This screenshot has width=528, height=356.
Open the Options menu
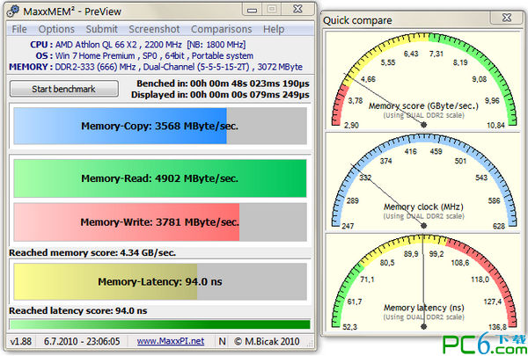tap(55, 29)
